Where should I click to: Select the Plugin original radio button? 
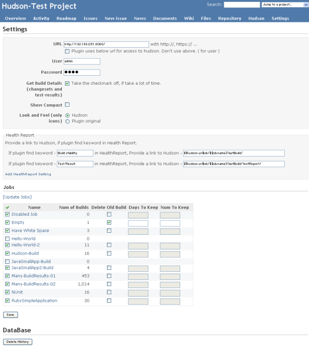click(x=68, y=121)
